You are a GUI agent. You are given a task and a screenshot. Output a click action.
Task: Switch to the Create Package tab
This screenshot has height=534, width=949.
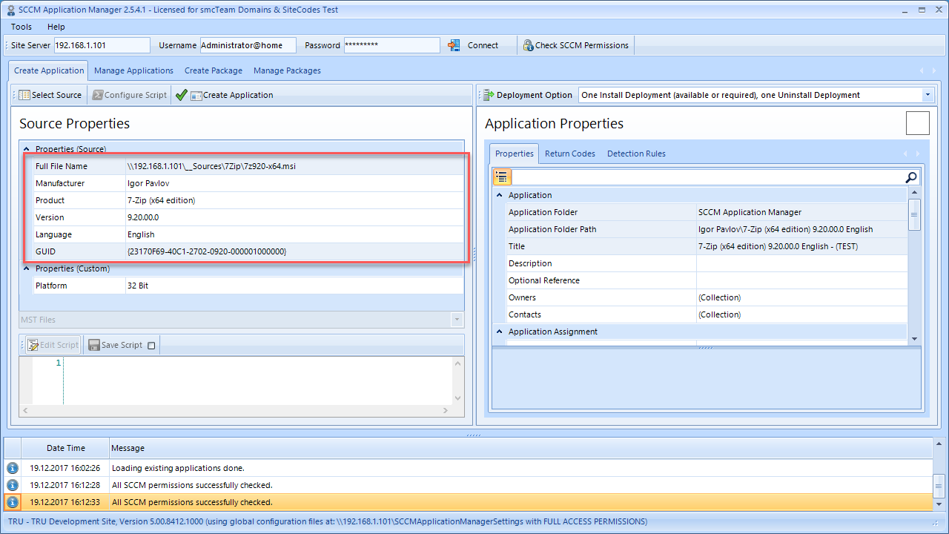pos(214,70)
